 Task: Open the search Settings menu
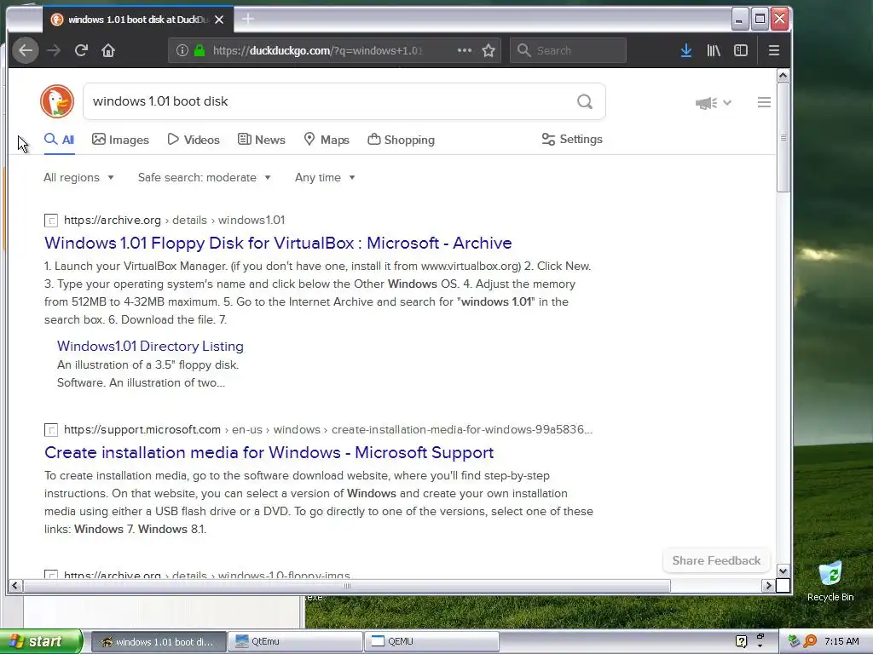tap(572, 140)
